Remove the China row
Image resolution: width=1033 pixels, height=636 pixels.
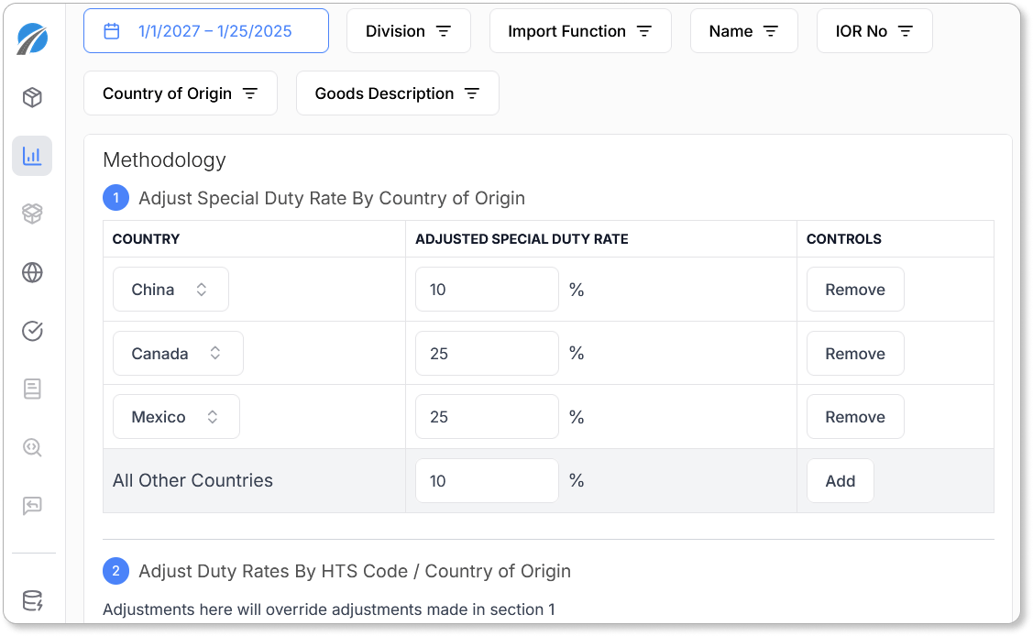(x=855, y=289)
